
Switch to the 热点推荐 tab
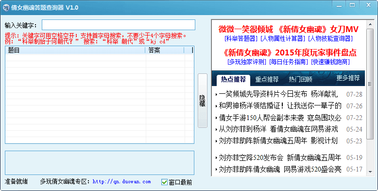pyautogui.click(x=233, y=79)
